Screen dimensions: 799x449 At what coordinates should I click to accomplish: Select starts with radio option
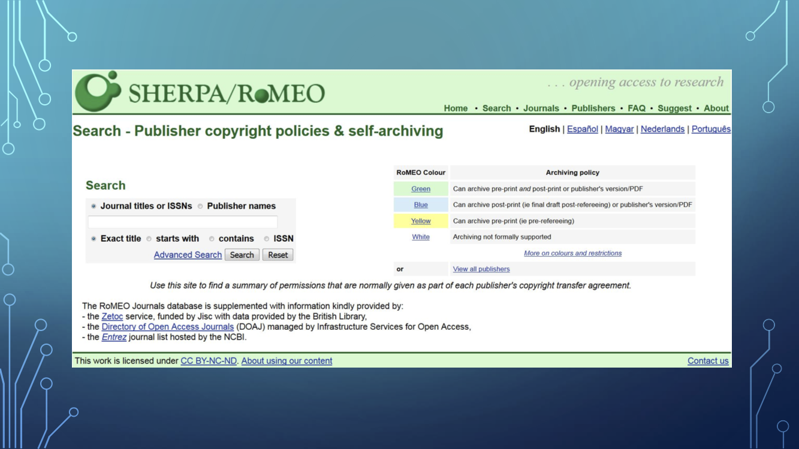[149, 239]
